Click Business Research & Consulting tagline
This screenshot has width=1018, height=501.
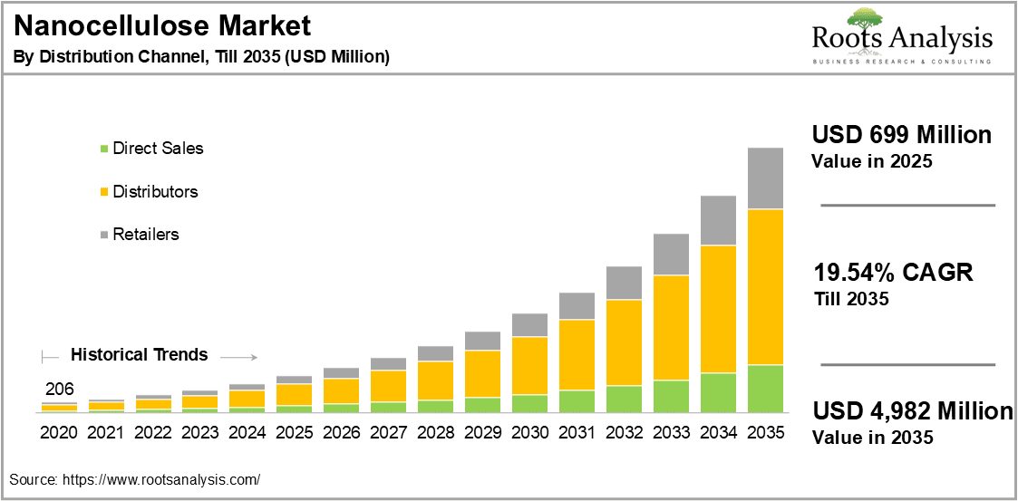(903, 61)
